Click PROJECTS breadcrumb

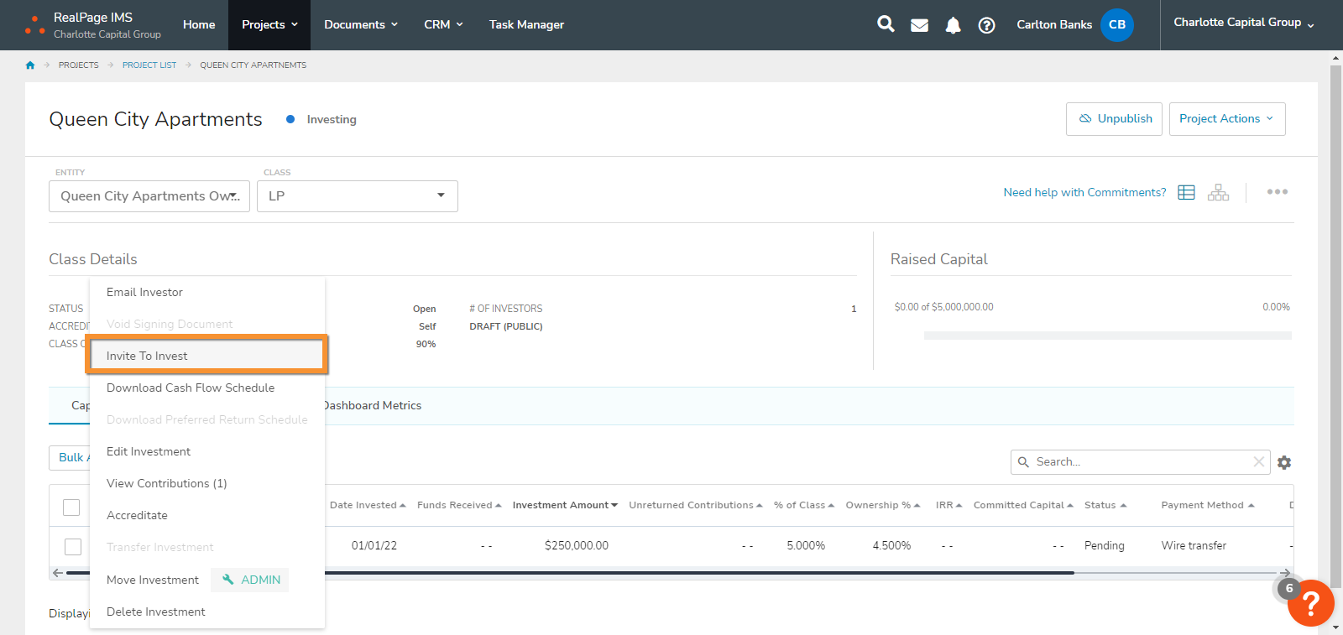coord(78,65)
